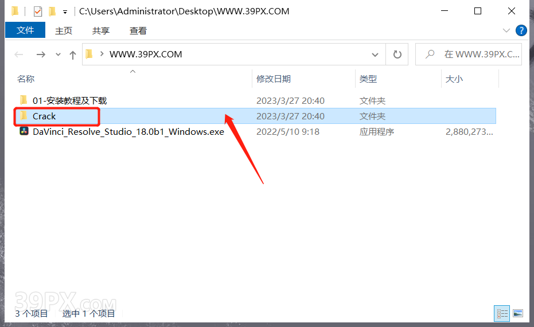
Task: Click the Crack row 文件夹 type
Action: [x=372, y=116]
